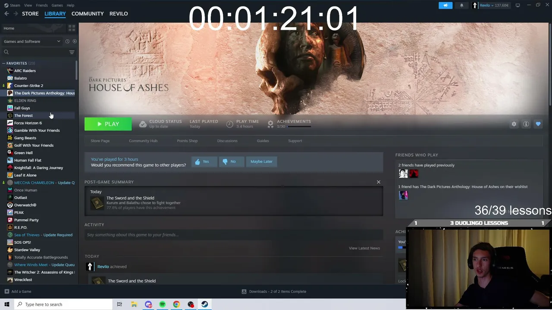Open Revilo's profile link in activity

[x=103, y=267]
